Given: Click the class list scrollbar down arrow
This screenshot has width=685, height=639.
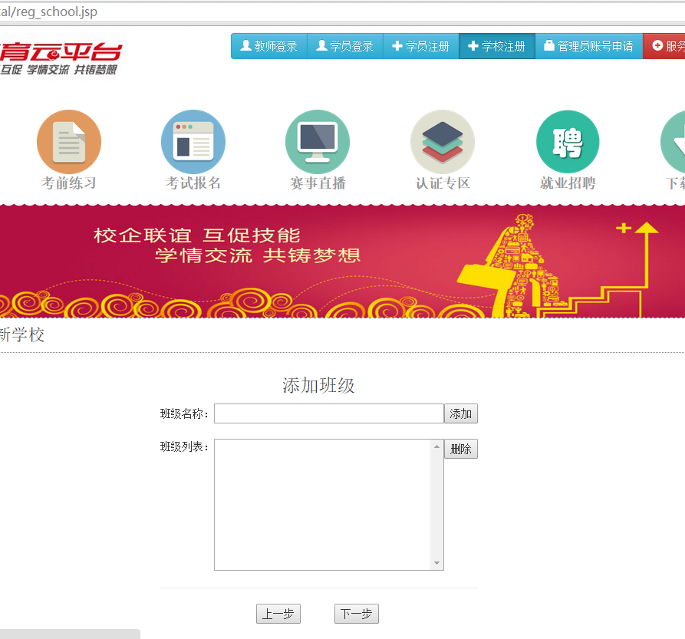Looking at the screenshot, I should click(x=437, y=564).
